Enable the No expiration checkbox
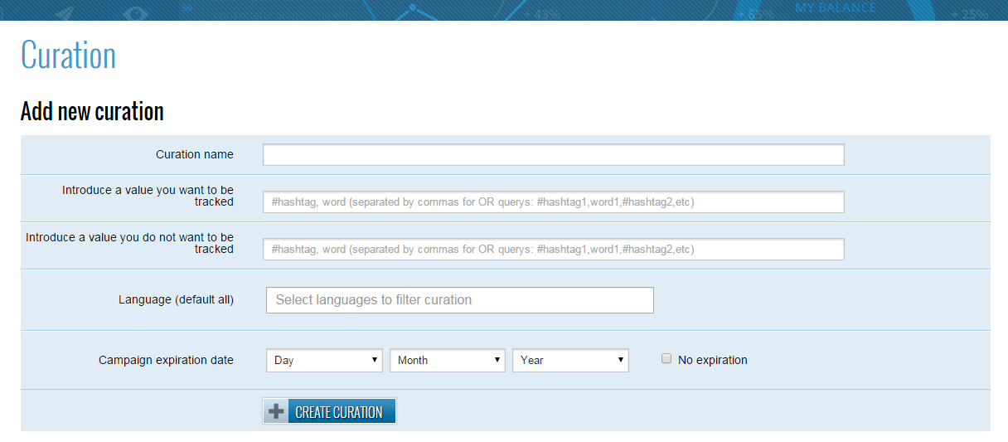The image size is (1008, 442). 666,359
